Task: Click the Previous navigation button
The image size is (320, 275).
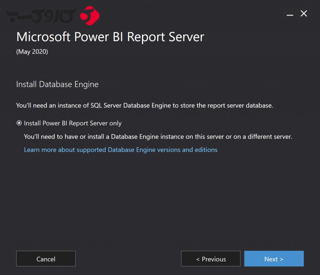Action: tap(211, 259)
